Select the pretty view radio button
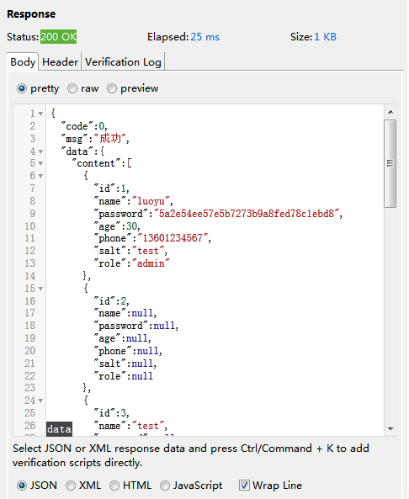Viewport: 409px width, 499px height. tap(22, 88)
